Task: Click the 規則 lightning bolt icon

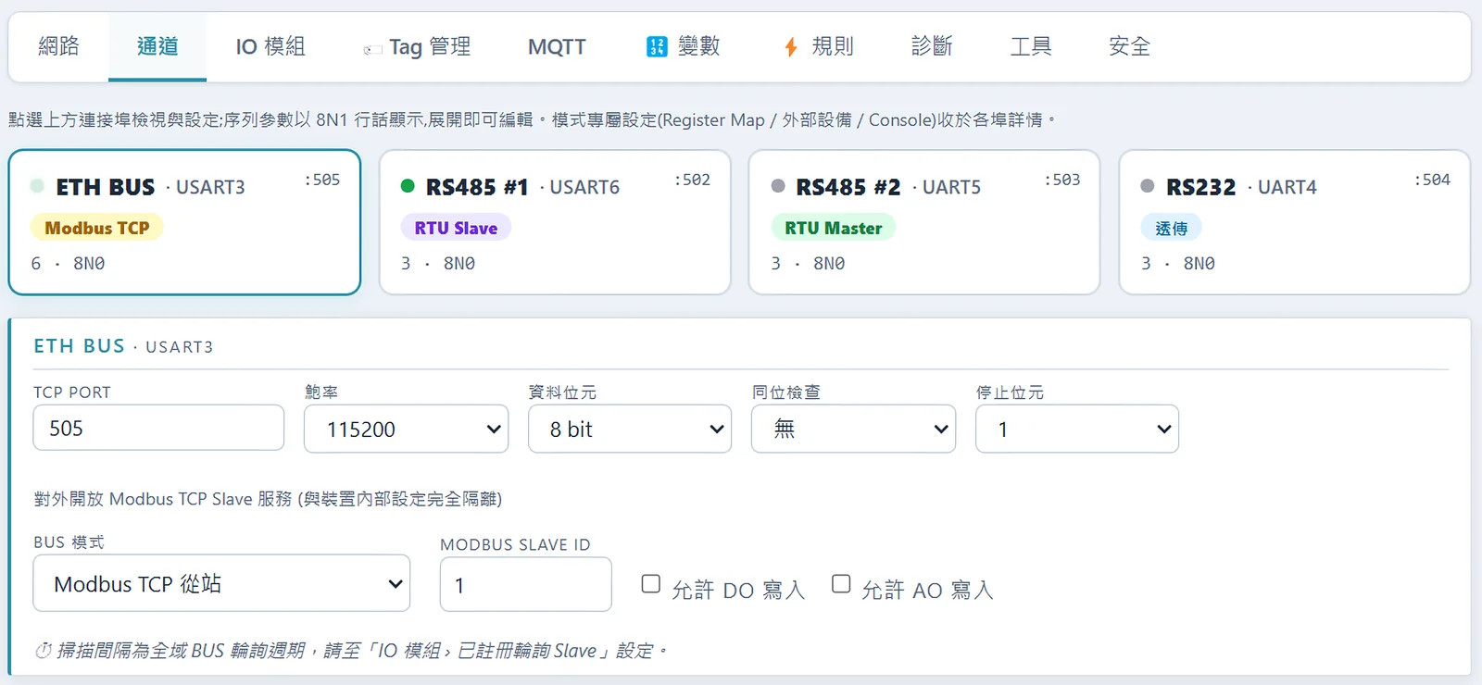Action: (x=791, y=46)
